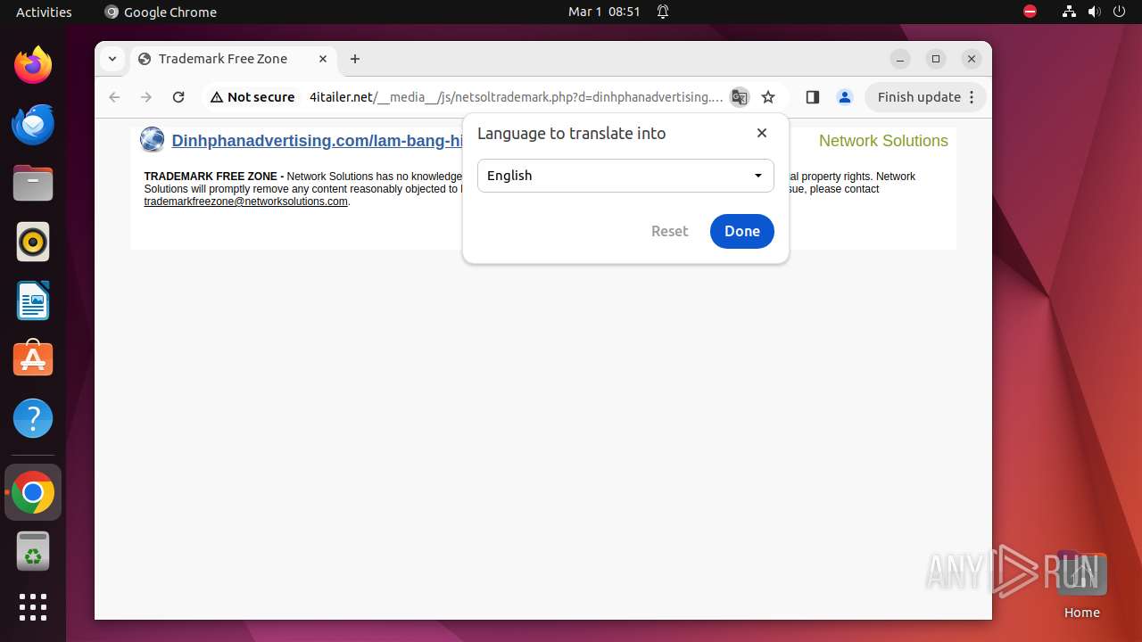Open the Chrome profile avatar
Image resolution: width=1142 pixels, height=642 pixels.
844,97
